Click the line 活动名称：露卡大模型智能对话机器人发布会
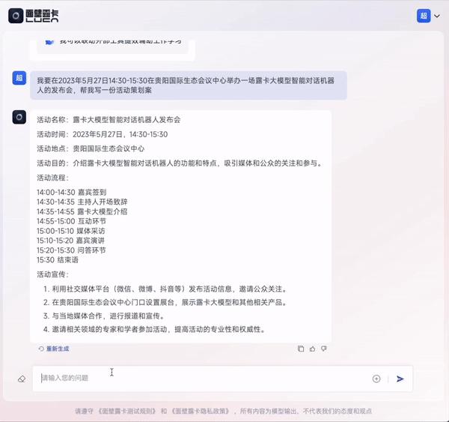The width and height of the screenshot is (449, 422). (x=109, y=120)
